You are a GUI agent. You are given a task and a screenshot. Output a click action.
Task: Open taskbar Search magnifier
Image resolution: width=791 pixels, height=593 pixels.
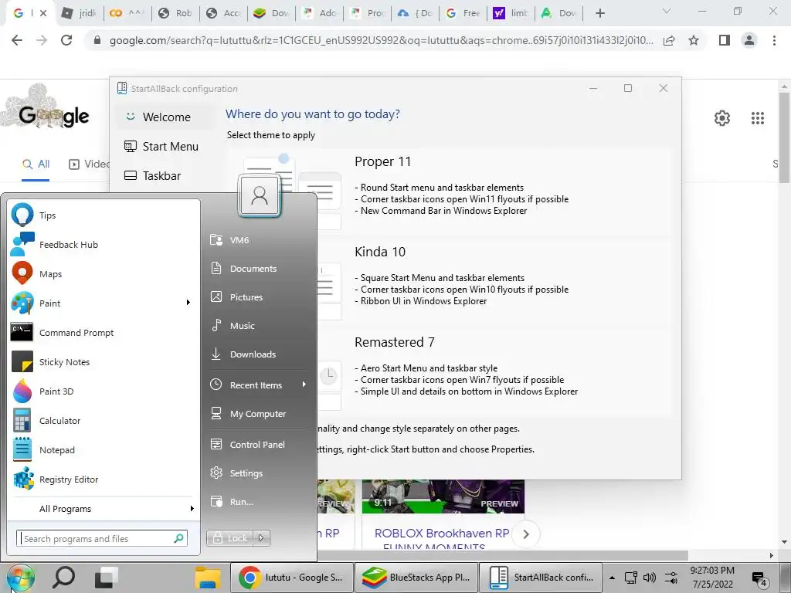click(64, 578)
